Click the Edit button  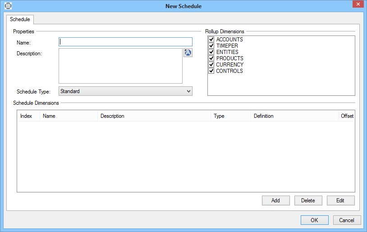pos(340,201)
